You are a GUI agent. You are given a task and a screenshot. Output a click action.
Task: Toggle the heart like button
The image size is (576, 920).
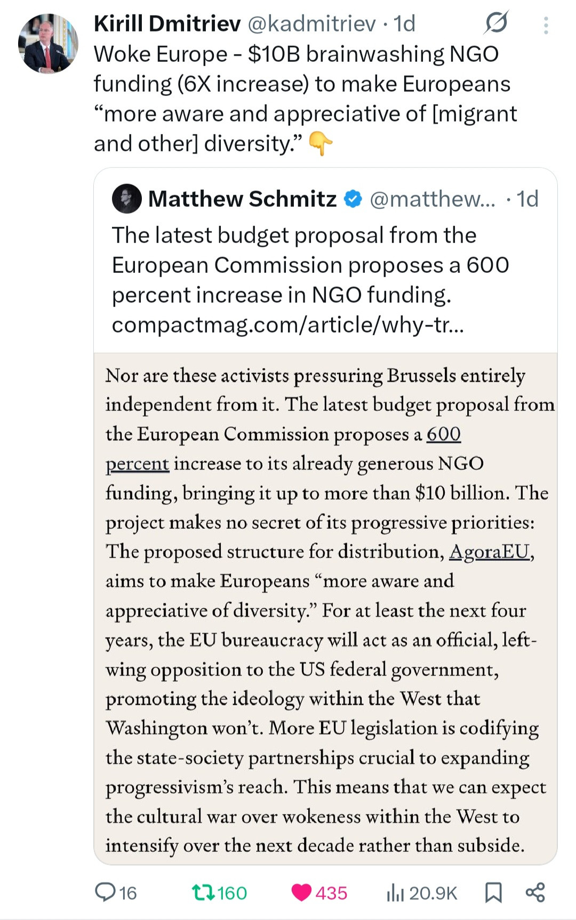coord(302,892)
